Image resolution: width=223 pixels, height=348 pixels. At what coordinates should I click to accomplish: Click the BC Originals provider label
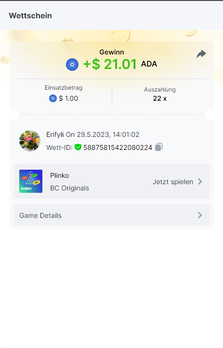(x=70, y=188)
